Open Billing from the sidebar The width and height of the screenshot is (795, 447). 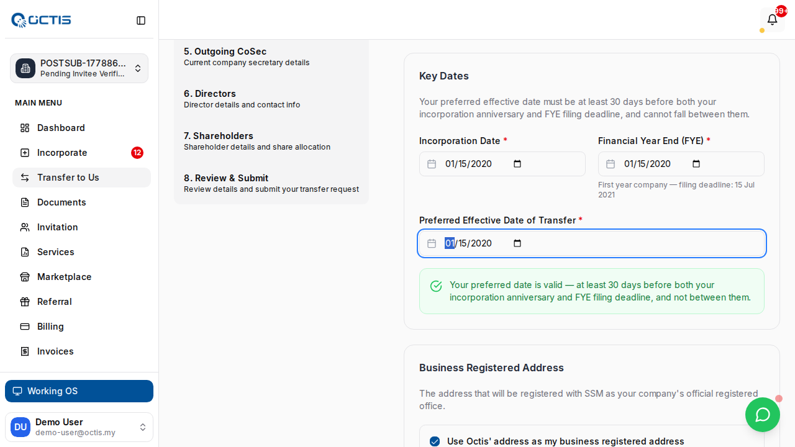pos(81,327)
